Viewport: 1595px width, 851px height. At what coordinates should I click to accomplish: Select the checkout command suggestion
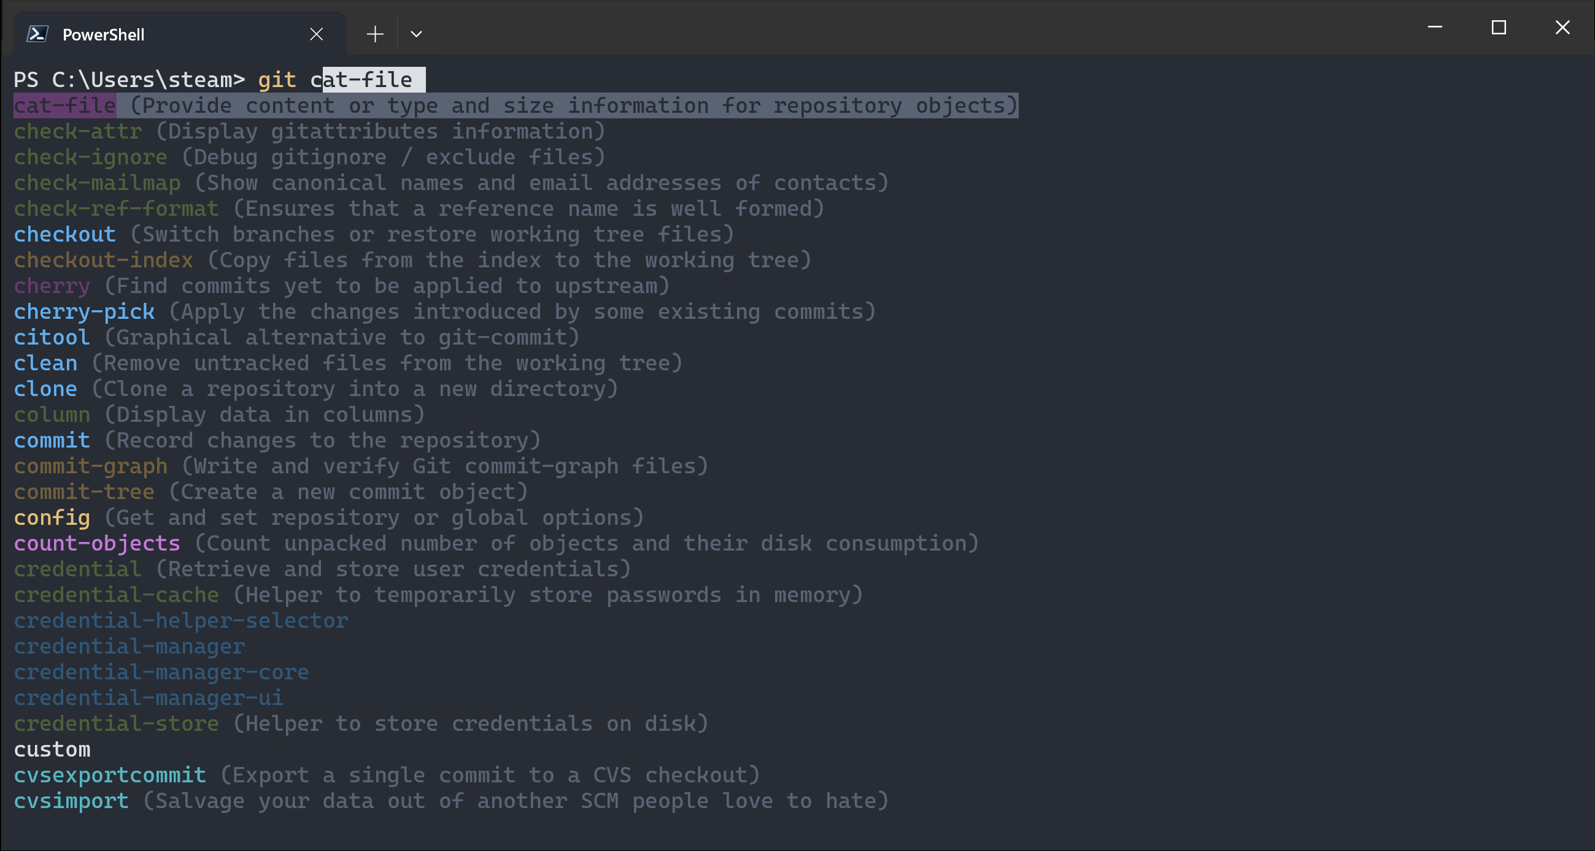[64, 234]
